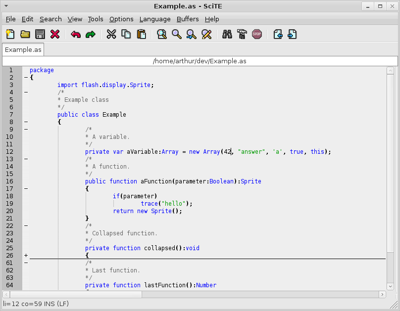Click the Open folder icon
The image size is (400, 311).
pos(25,34)
